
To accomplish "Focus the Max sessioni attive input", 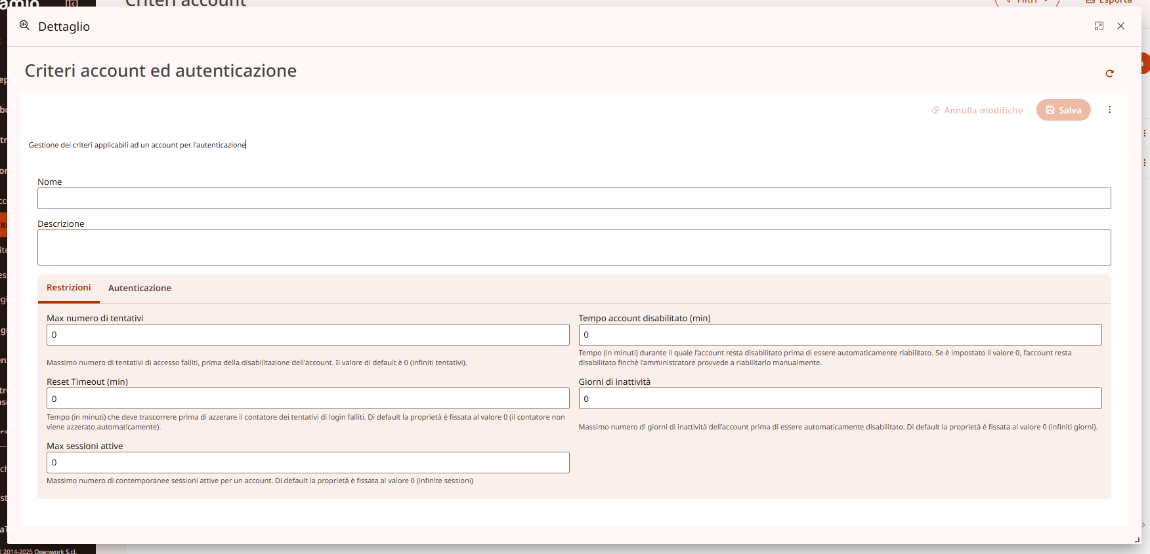I will point(307,463).
